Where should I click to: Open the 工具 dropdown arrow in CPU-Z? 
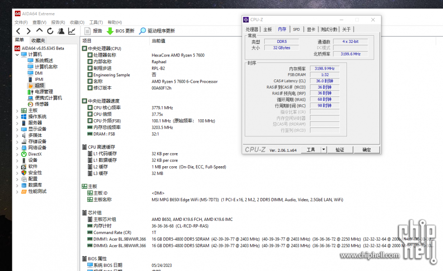pyautogui.click(x=324, y=150)
